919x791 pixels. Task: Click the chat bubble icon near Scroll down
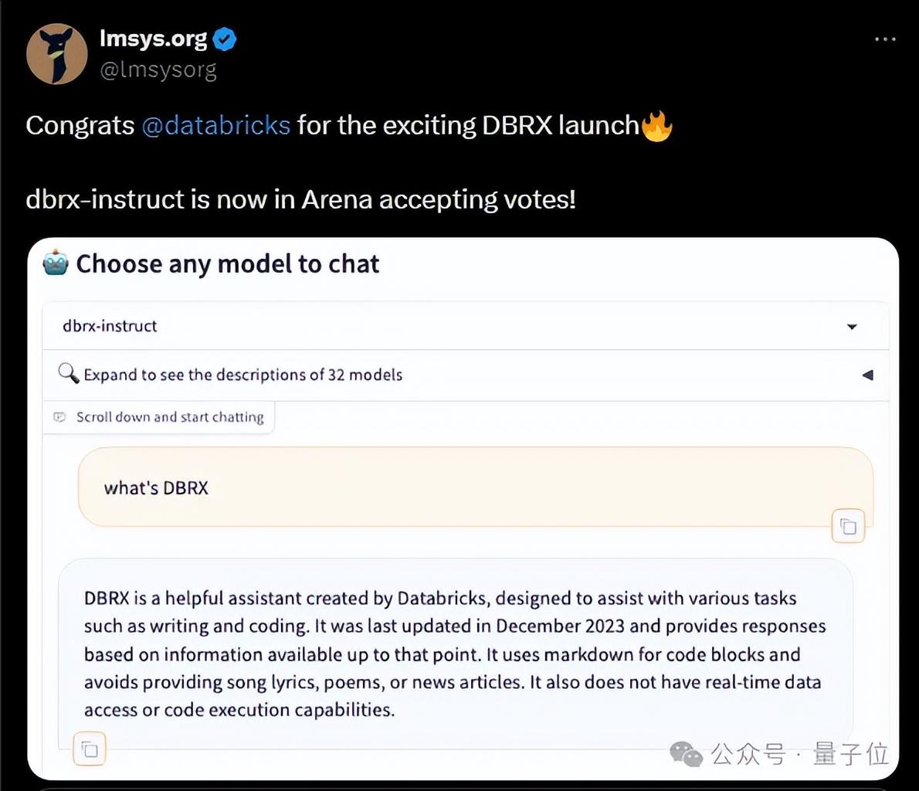pyautogui.click(x=59, y=417)
